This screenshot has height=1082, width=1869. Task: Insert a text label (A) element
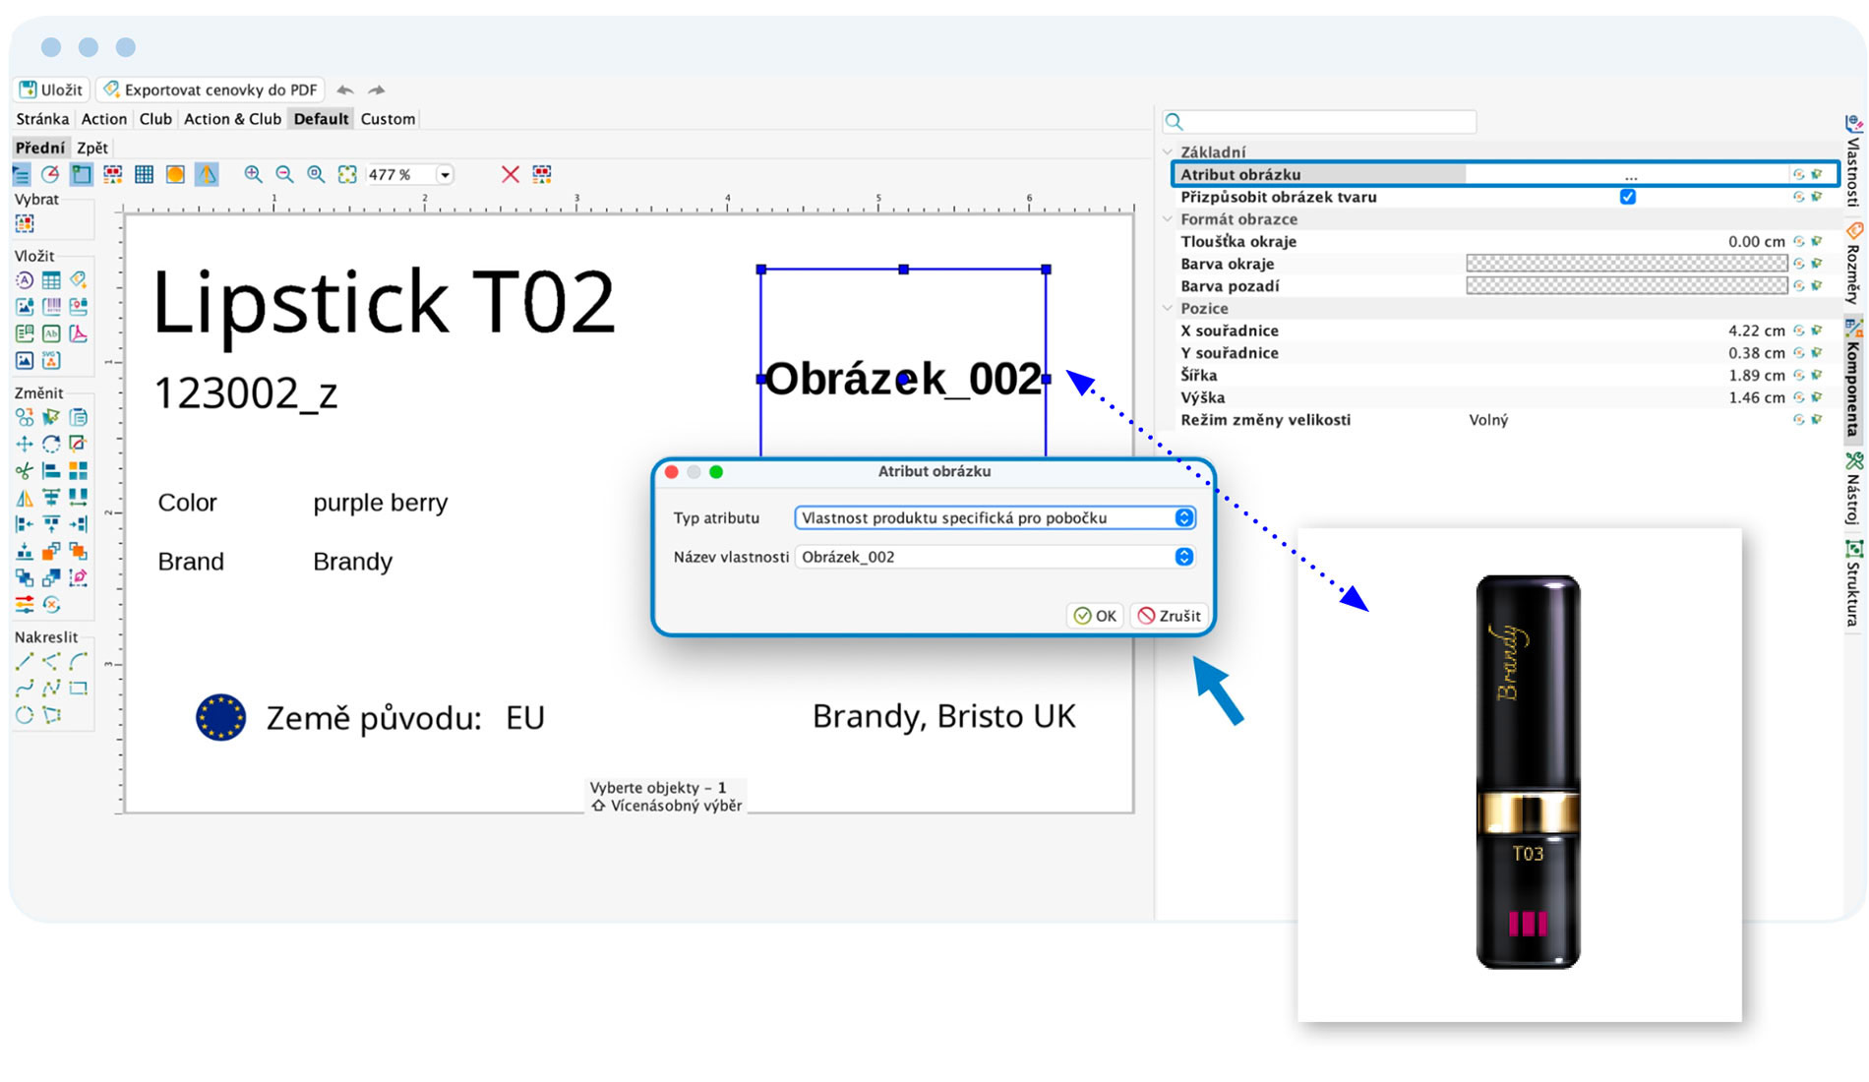coord(25,280)
